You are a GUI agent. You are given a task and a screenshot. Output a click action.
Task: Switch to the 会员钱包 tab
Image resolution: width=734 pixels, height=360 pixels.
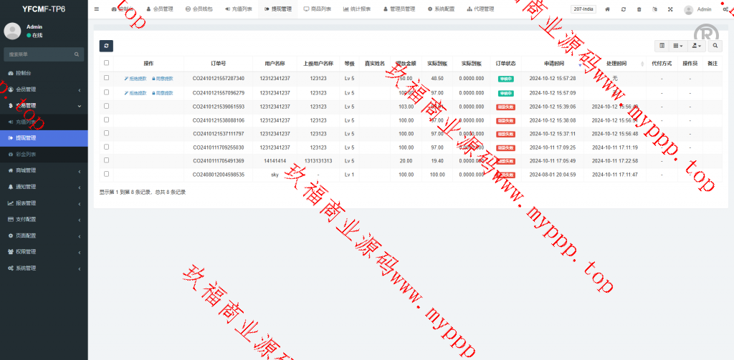197,9
